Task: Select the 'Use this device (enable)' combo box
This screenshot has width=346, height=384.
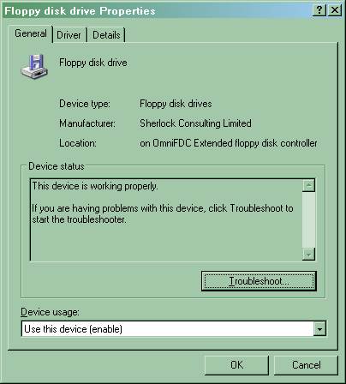Action: coord(174,329)
